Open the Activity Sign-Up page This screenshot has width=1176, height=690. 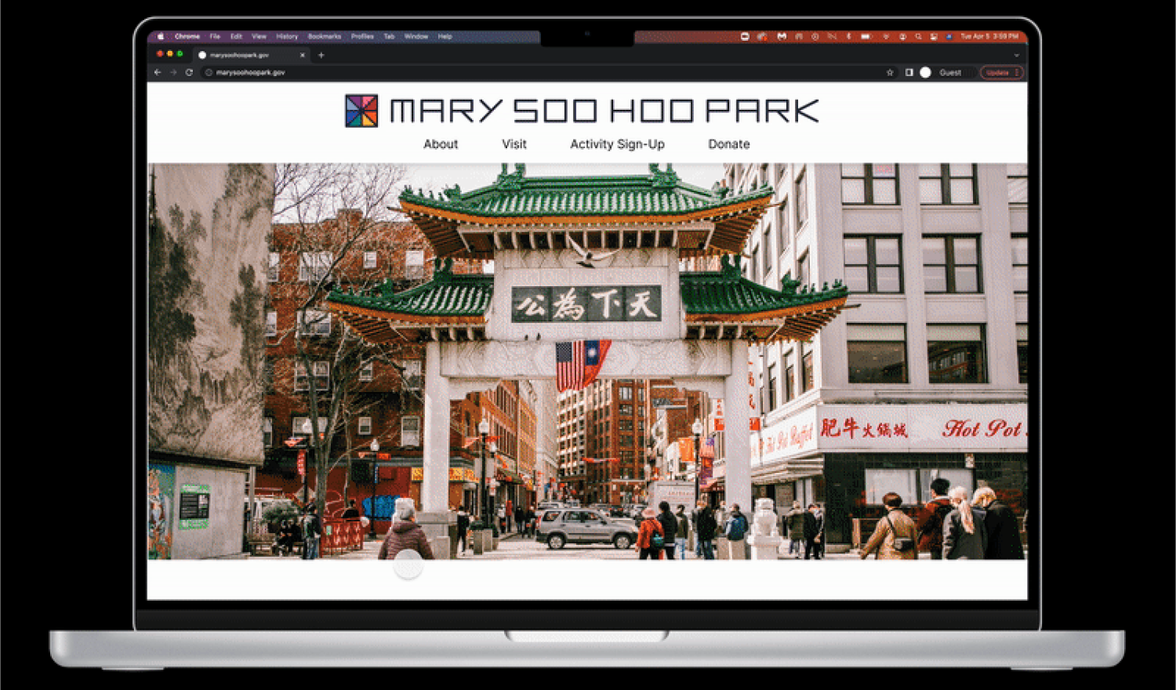(617, 144)
